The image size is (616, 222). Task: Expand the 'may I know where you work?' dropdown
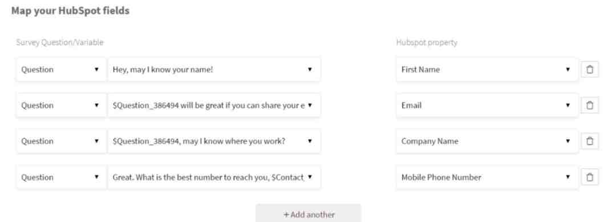click(x=214, y=141)
